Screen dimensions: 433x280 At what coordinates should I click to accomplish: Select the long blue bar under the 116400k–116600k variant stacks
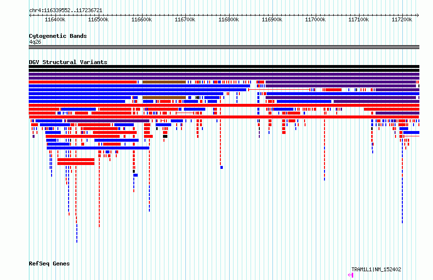pos(98,148)
